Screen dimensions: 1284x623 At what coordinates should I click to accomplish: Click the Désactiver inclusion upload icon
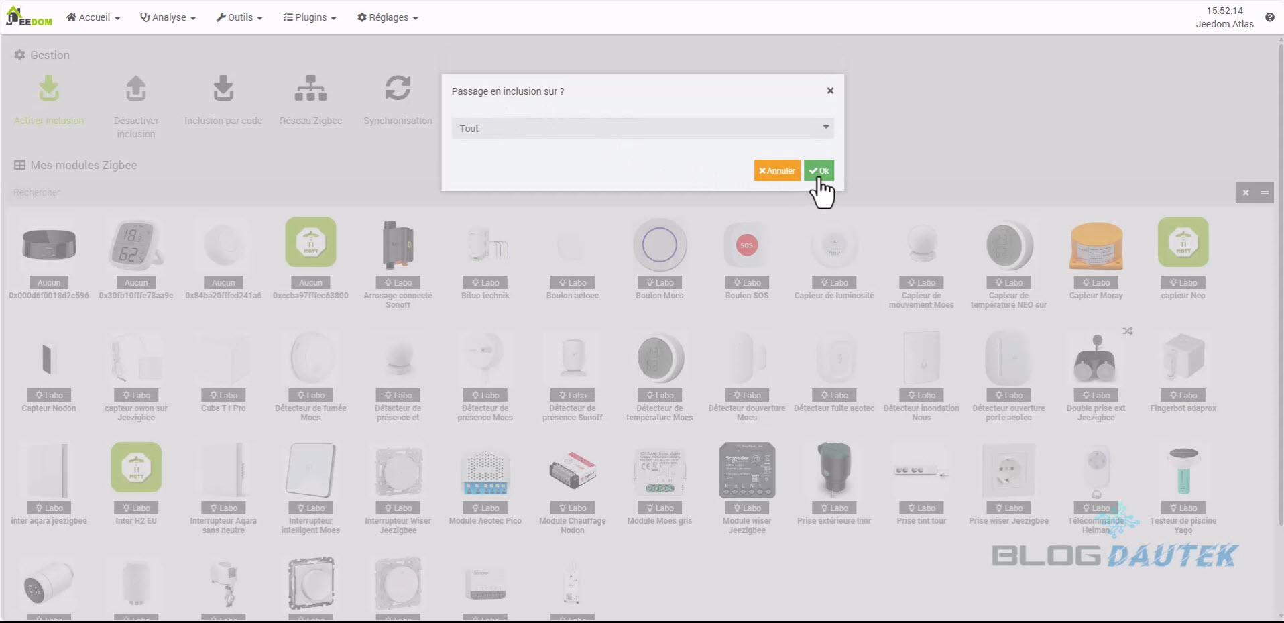[x=136, y=89]
